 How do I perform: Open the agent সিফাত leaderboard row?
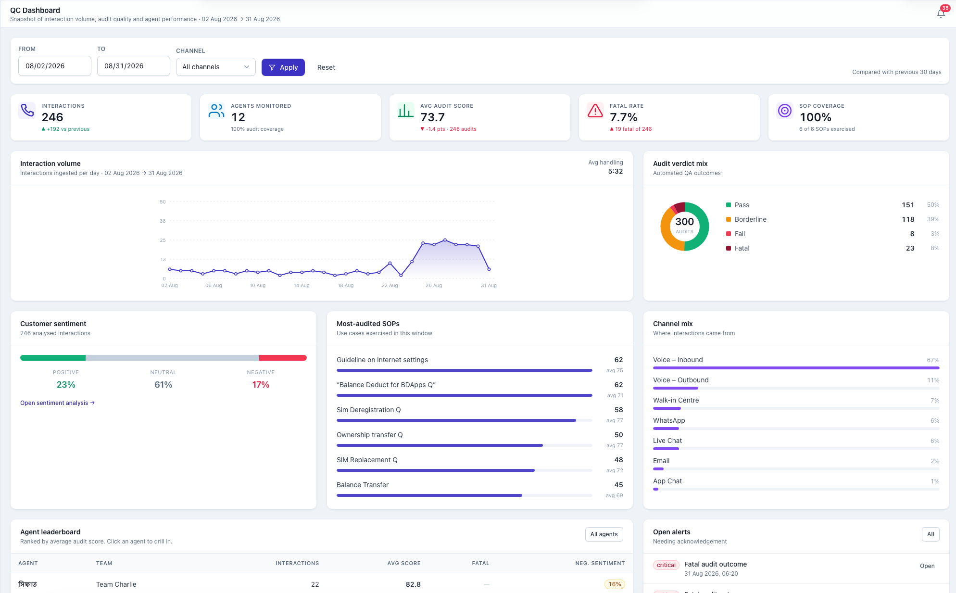[x=322, y=584]
